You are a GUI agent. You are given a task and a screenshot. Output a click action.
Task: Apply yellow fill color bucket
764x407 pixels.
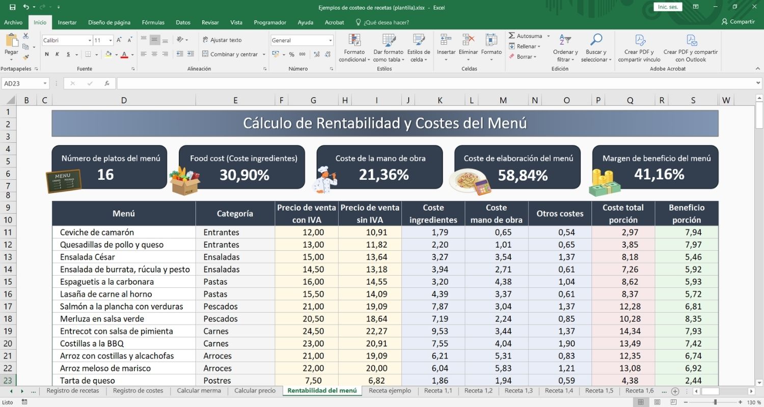click(108, 54)
